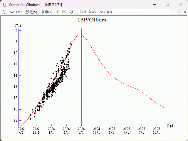Restore the 光度グラフ1 child window

pos(179,12)
